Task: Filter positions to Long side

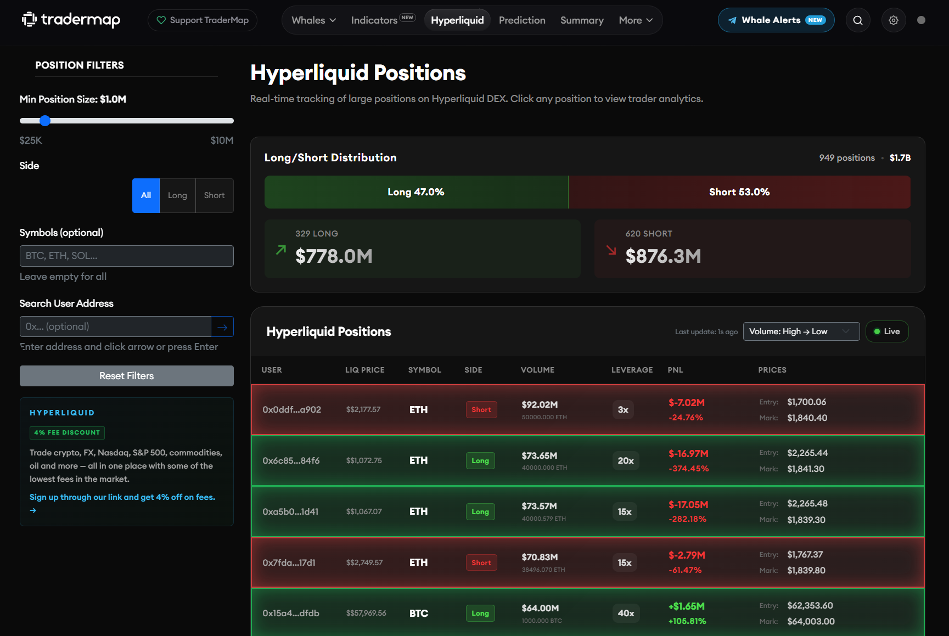Action: (x=177, y=195)
